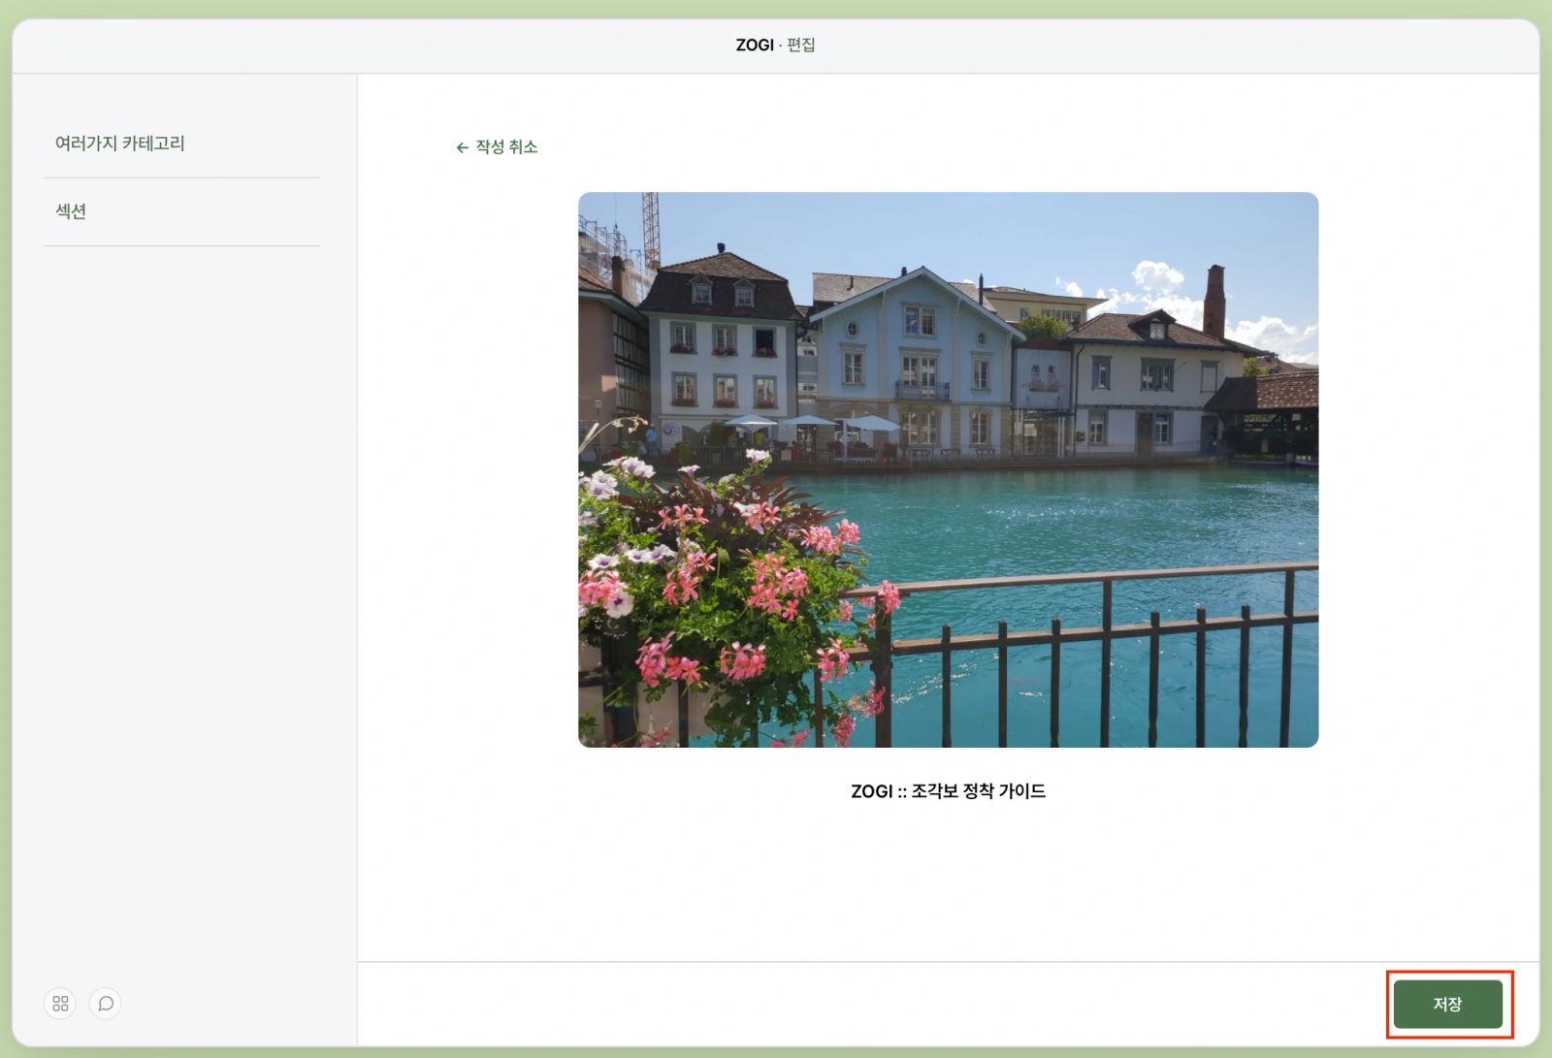Click the title ZOGI :: 조각보 정착 가이드
The image size is (1552, 1058).
pos(948,791)
